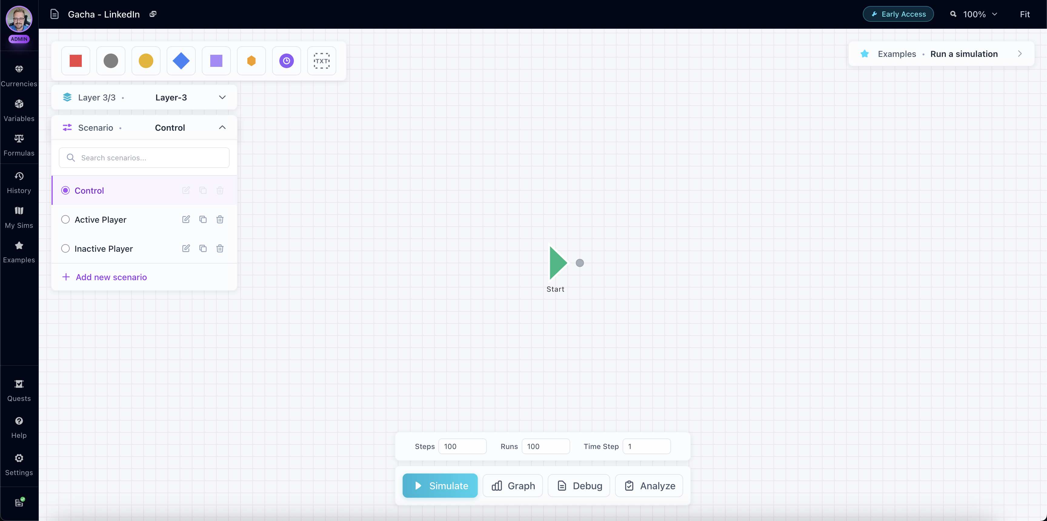The width and height of the screenshot is (1047, 521).
Task: Collapse the Scenario Control panel
Action: point(222,127)
